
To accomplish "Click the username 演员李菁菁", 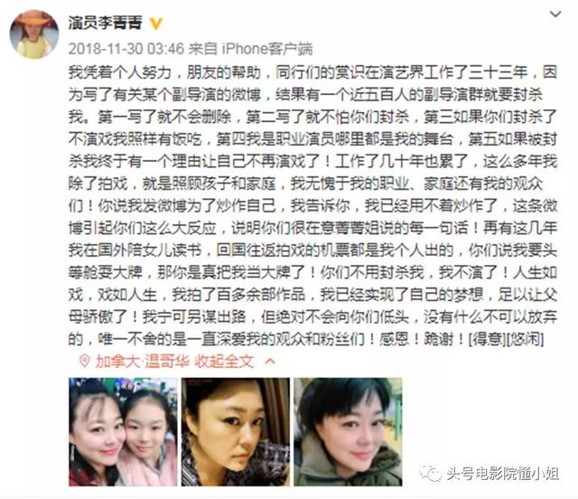I will click(x=105, y=23).
